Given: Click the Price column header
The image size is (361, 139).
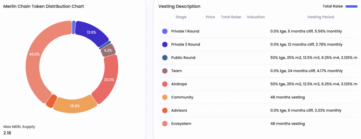Looking at the screenshot, I should [210, 17].
